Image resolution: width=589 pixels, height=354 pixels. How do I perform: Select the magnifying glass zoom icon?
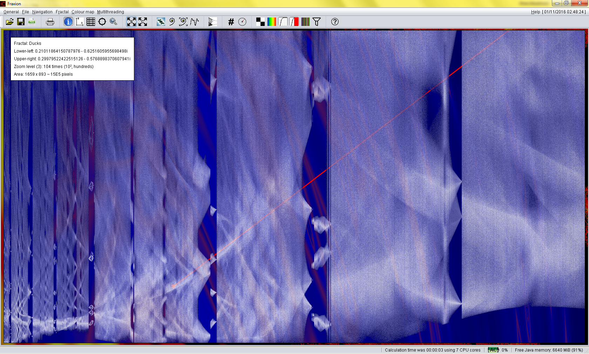(x=113, y=22)
